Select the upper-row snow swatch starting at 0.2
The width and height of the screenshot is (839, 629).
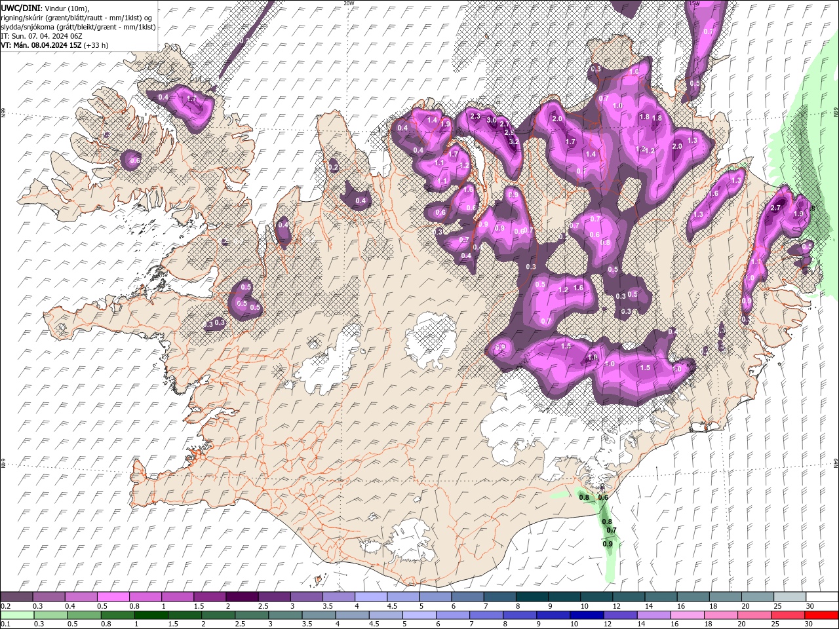(16, 596)
